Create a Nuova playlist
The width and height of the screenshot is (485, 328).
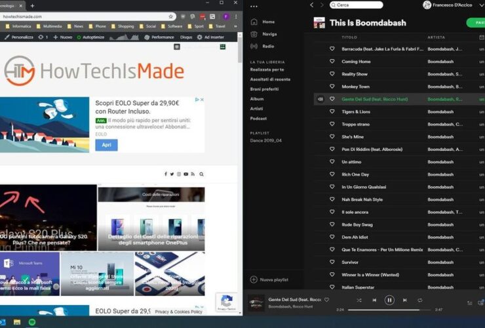[x=269, y=279]
